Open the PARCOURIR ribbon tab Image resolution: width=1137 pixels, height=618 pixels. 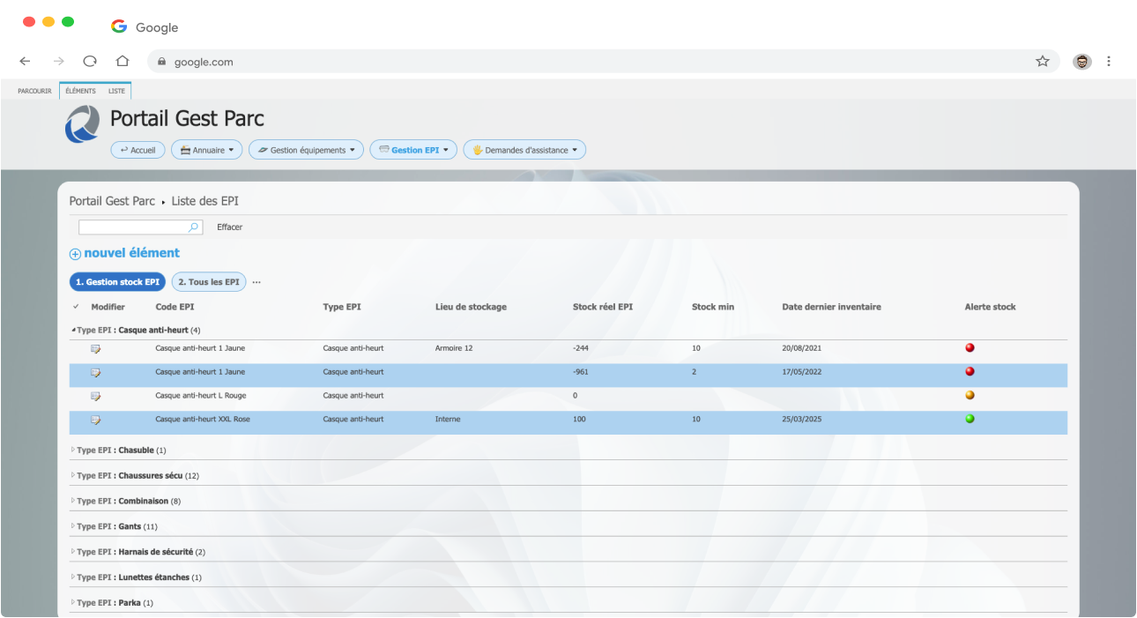point(34,91)
